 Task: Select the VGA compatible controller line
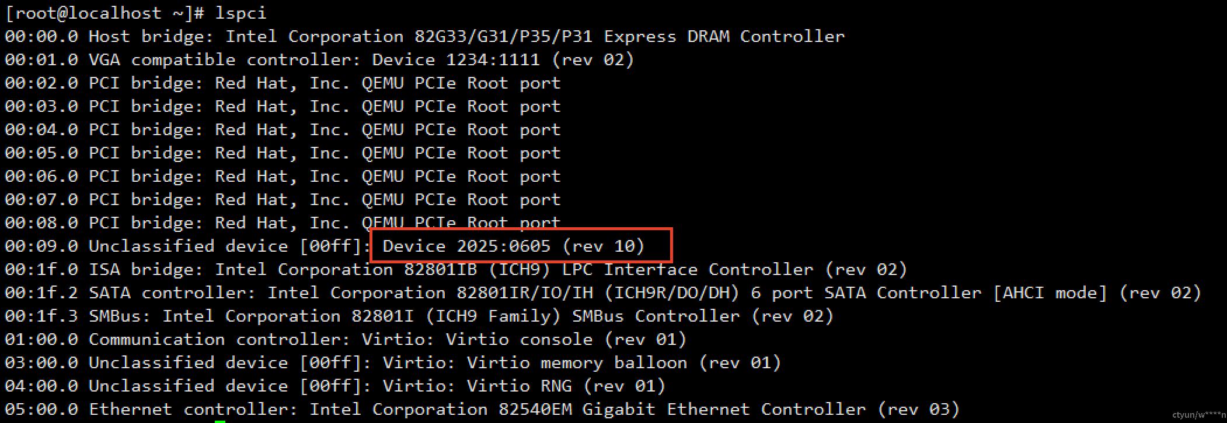pos(319,59)
